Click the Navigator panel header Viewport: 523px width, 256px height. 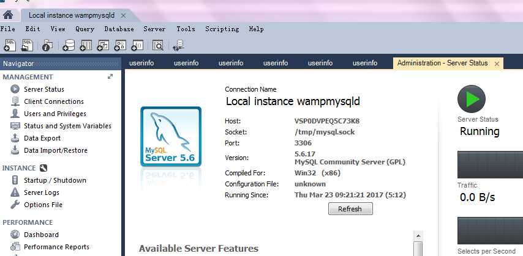tap(61, 64)
